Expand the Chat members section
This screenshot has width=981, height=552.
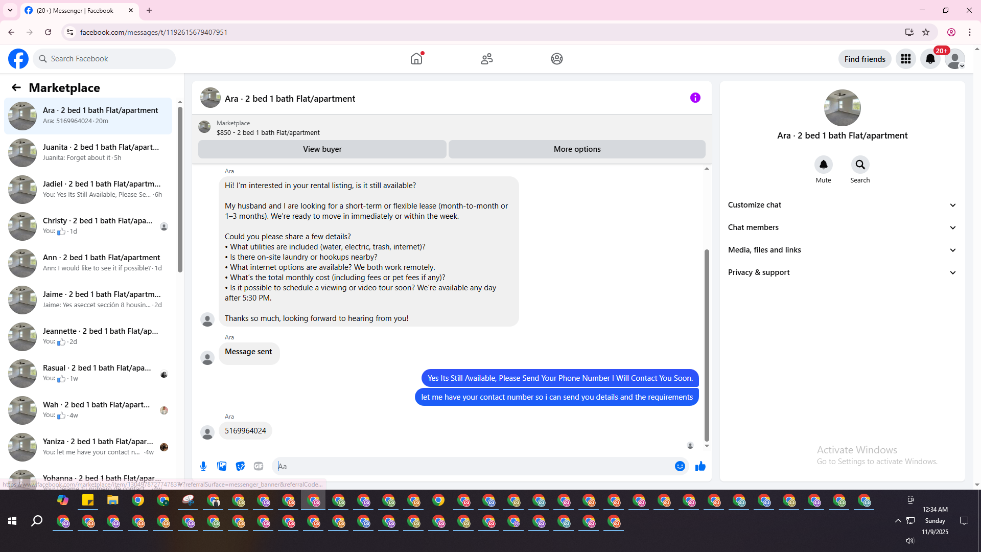[842, 227]
